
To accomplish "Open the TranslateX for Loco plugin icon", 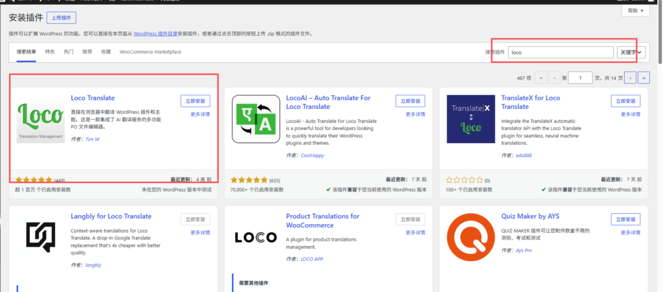I will pos(471,119).
